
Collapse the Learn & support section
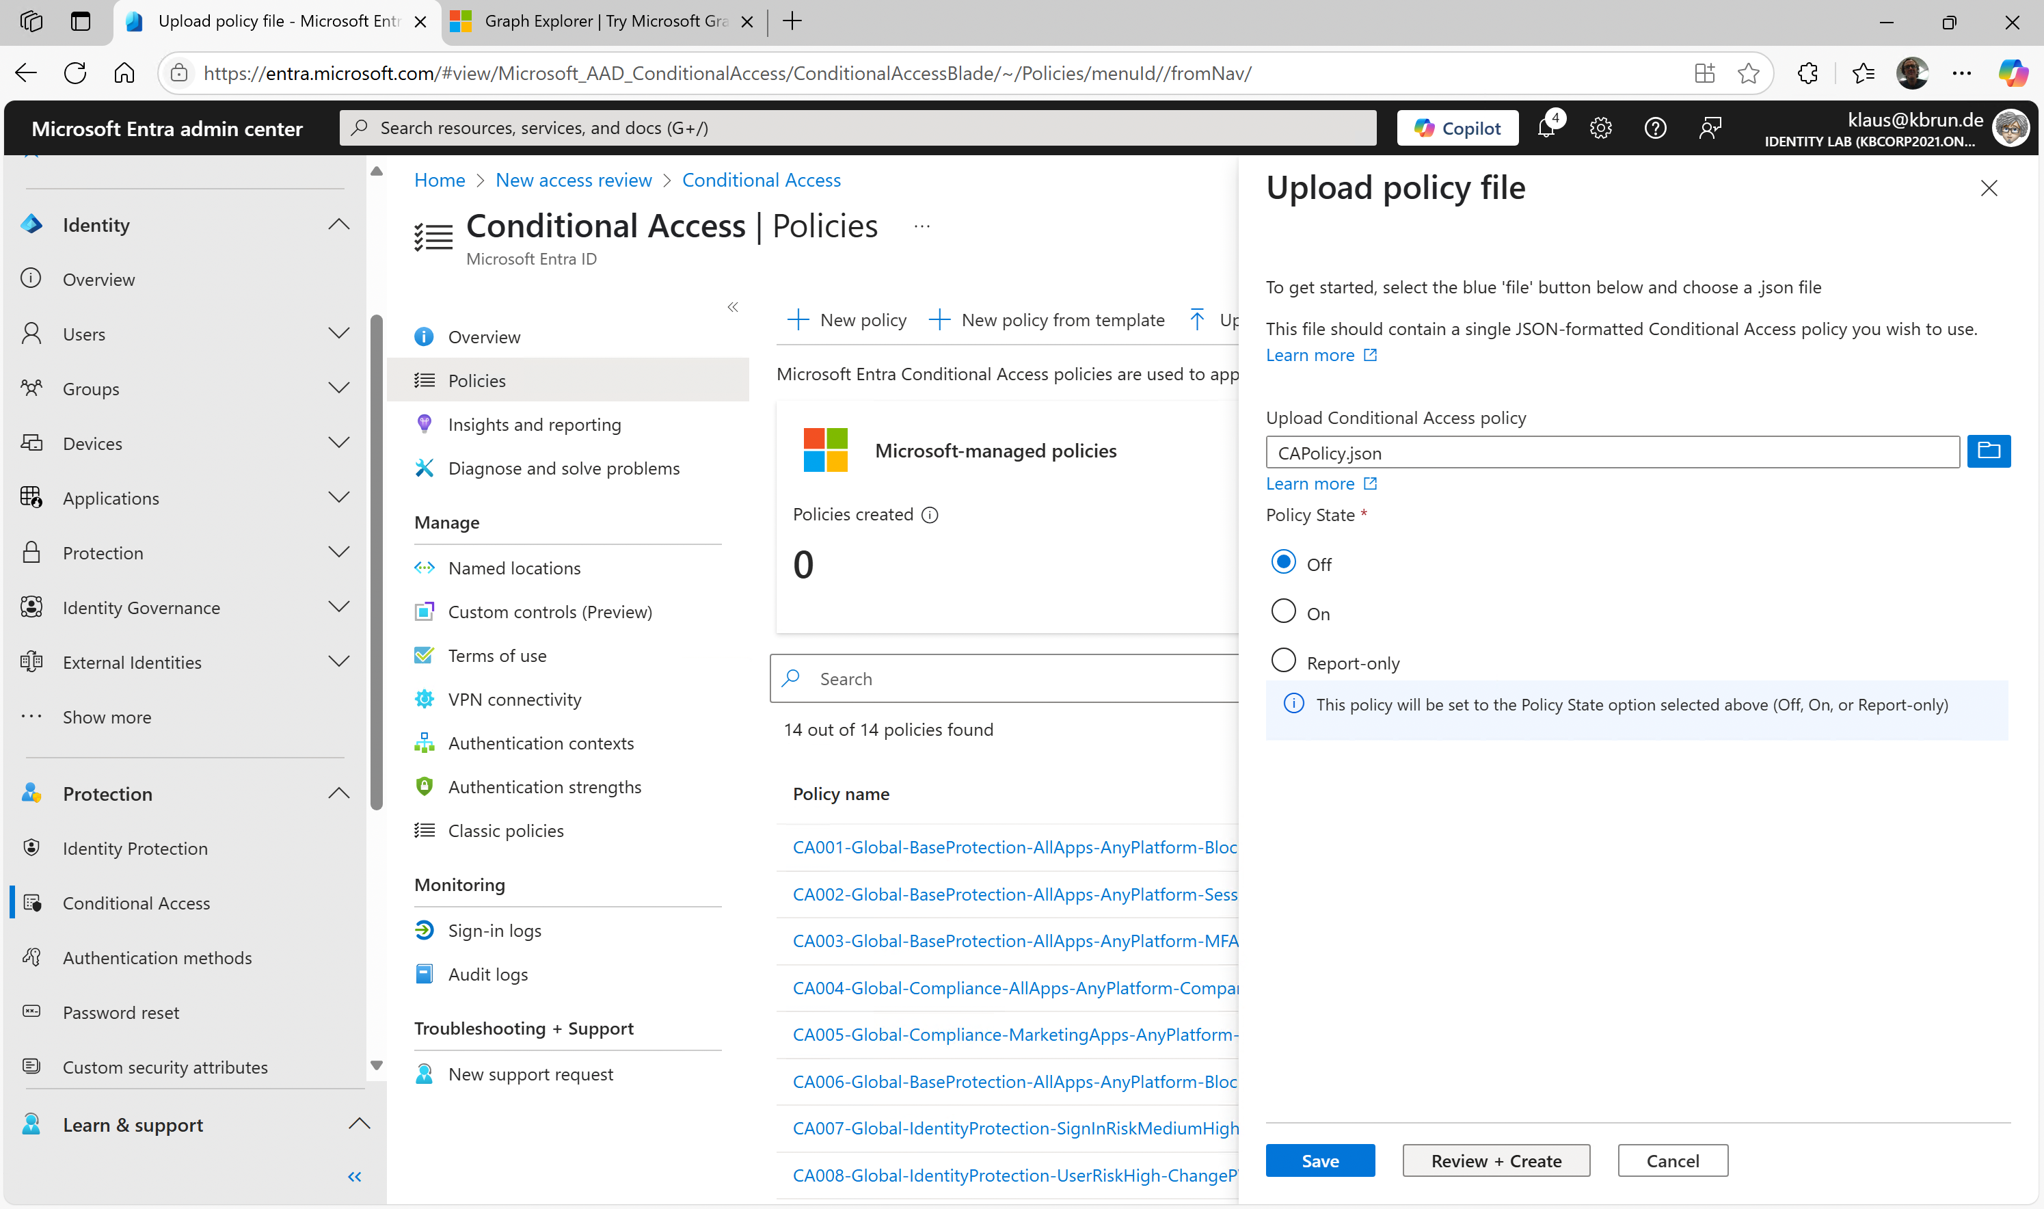359,1124
